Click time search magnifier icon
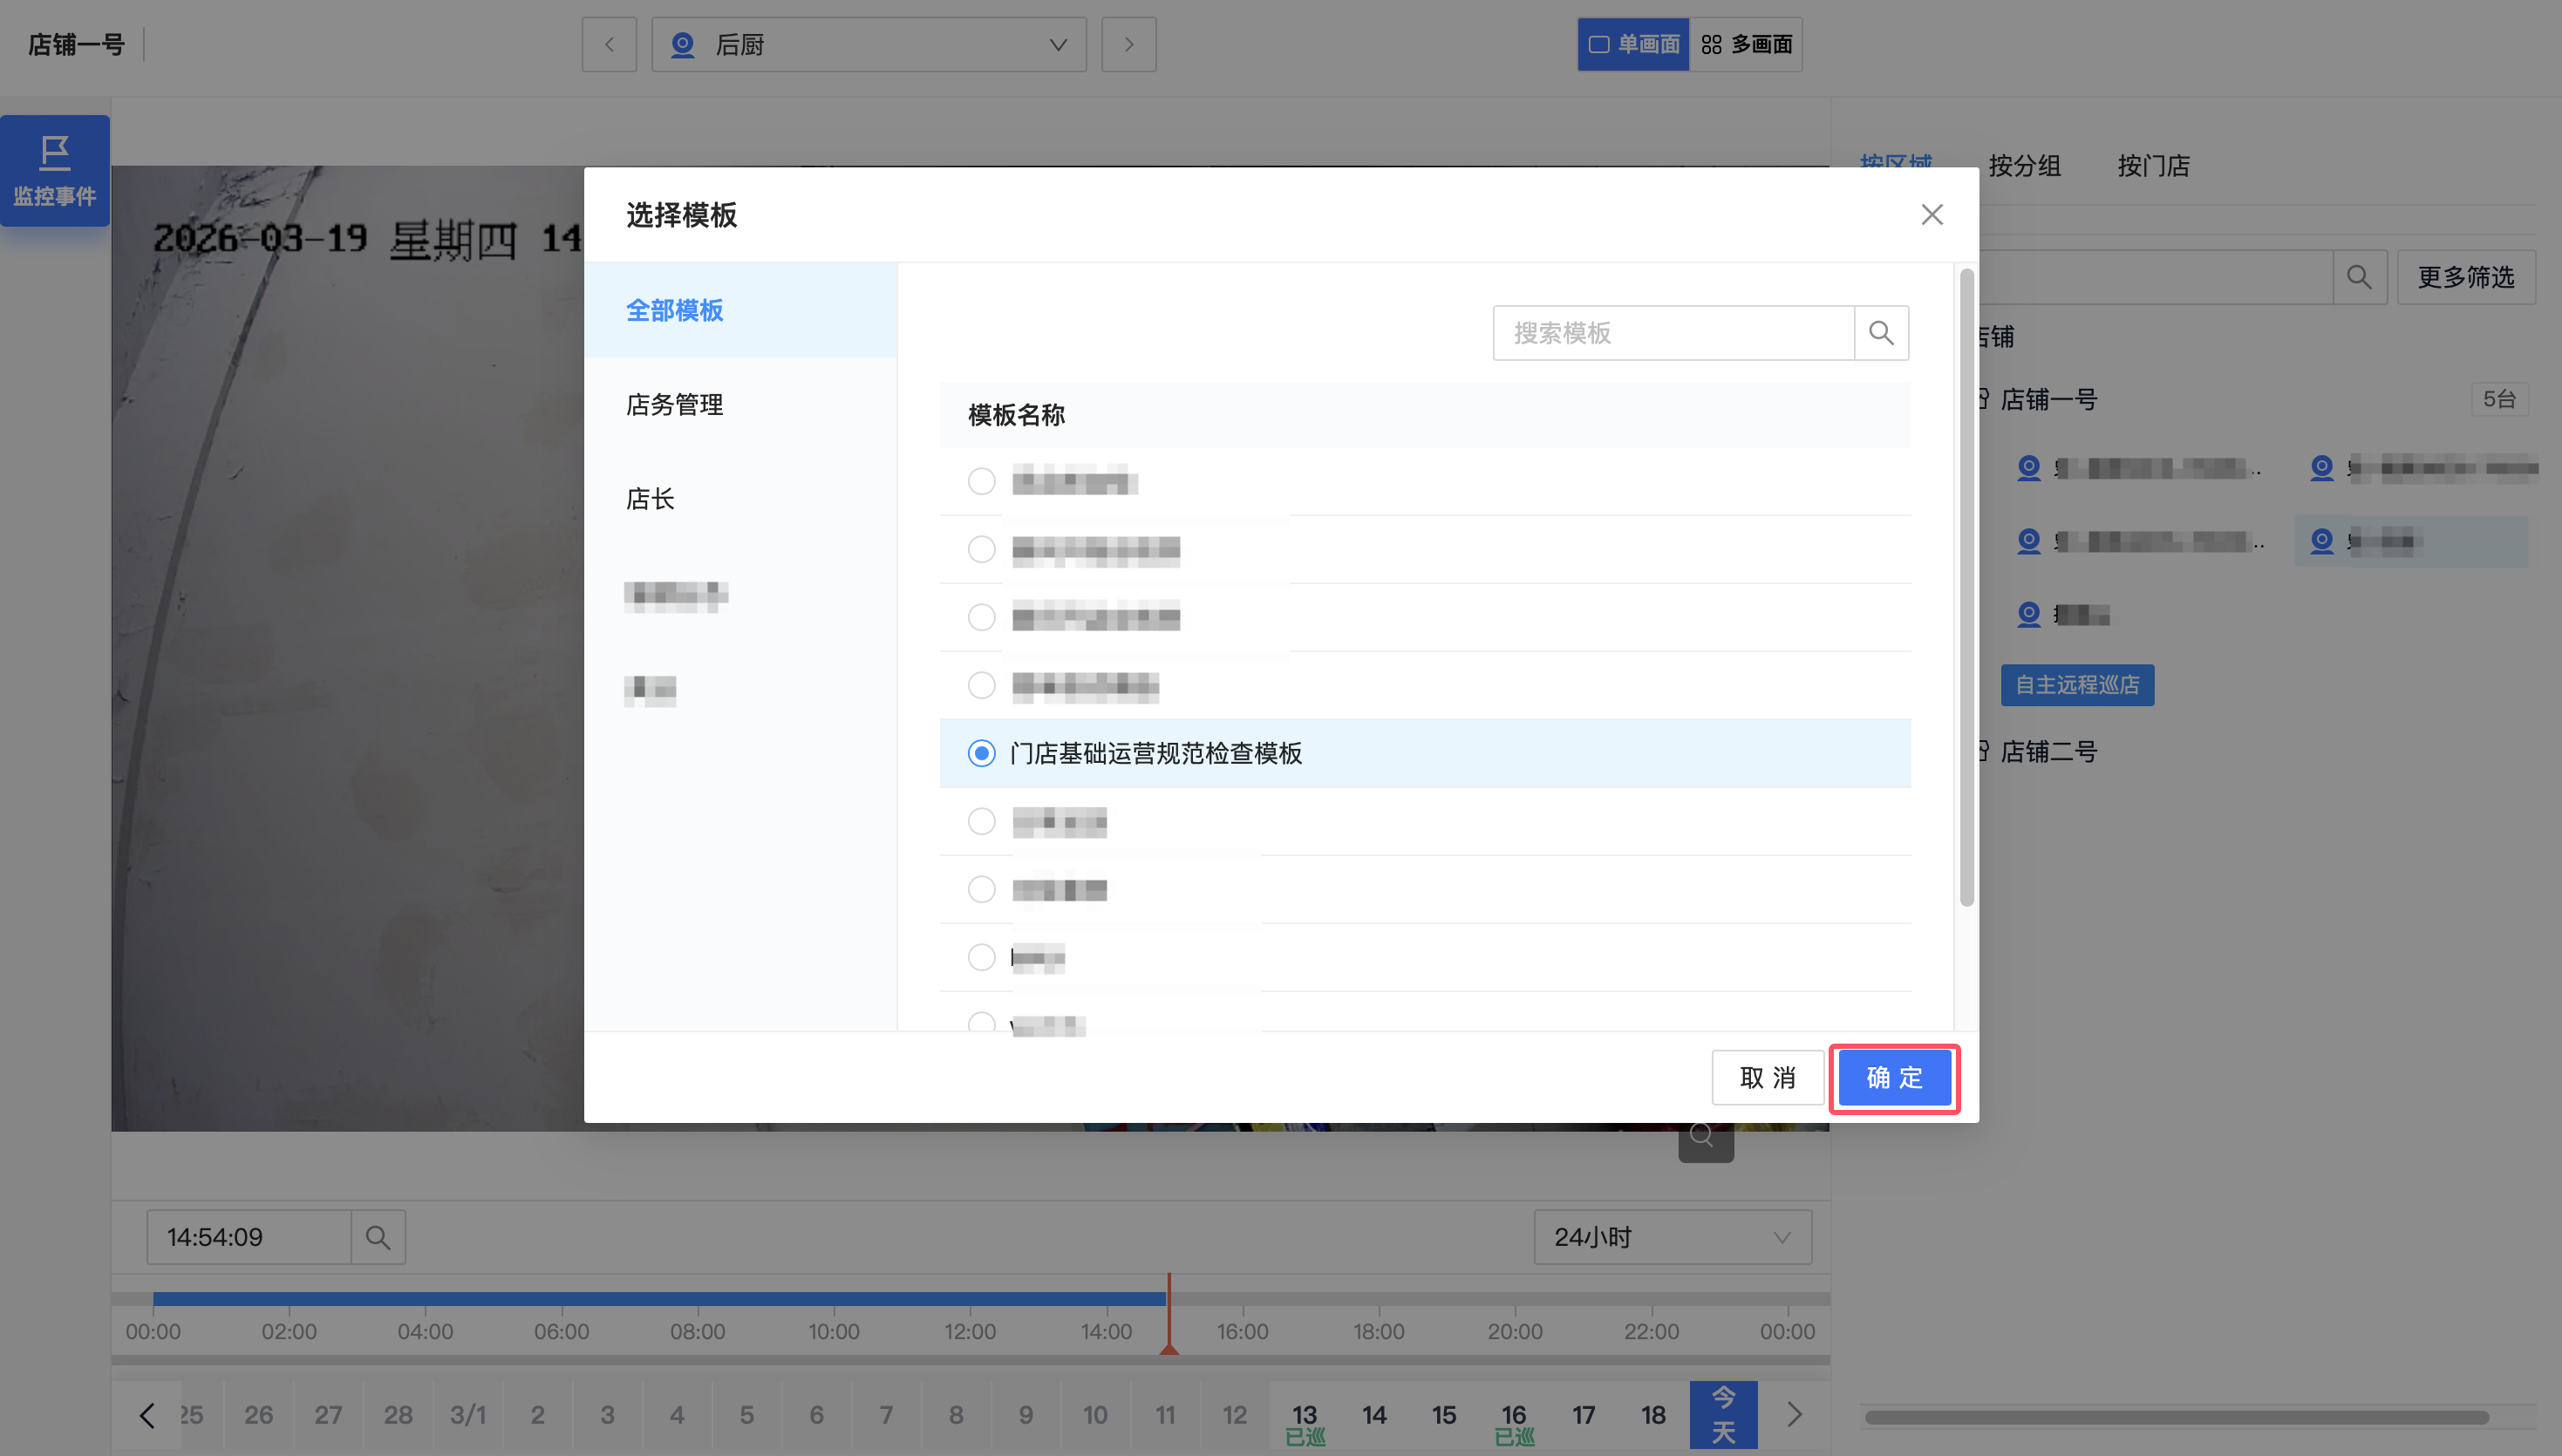Viewport: 2562px width, 1456px height. click(x=378, y=1237)
